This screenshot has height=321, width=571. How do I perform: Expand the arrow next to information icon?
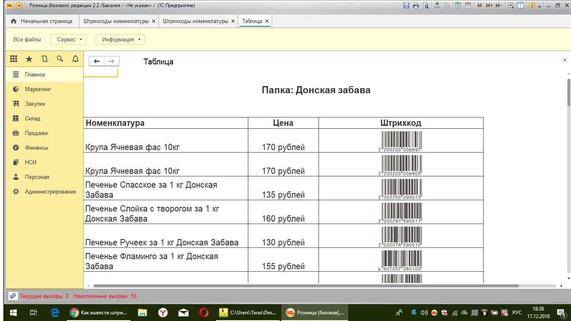540,6
